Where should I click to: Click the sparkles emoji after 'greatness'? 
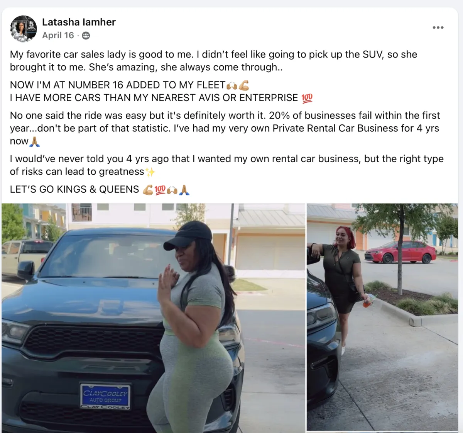150,172
